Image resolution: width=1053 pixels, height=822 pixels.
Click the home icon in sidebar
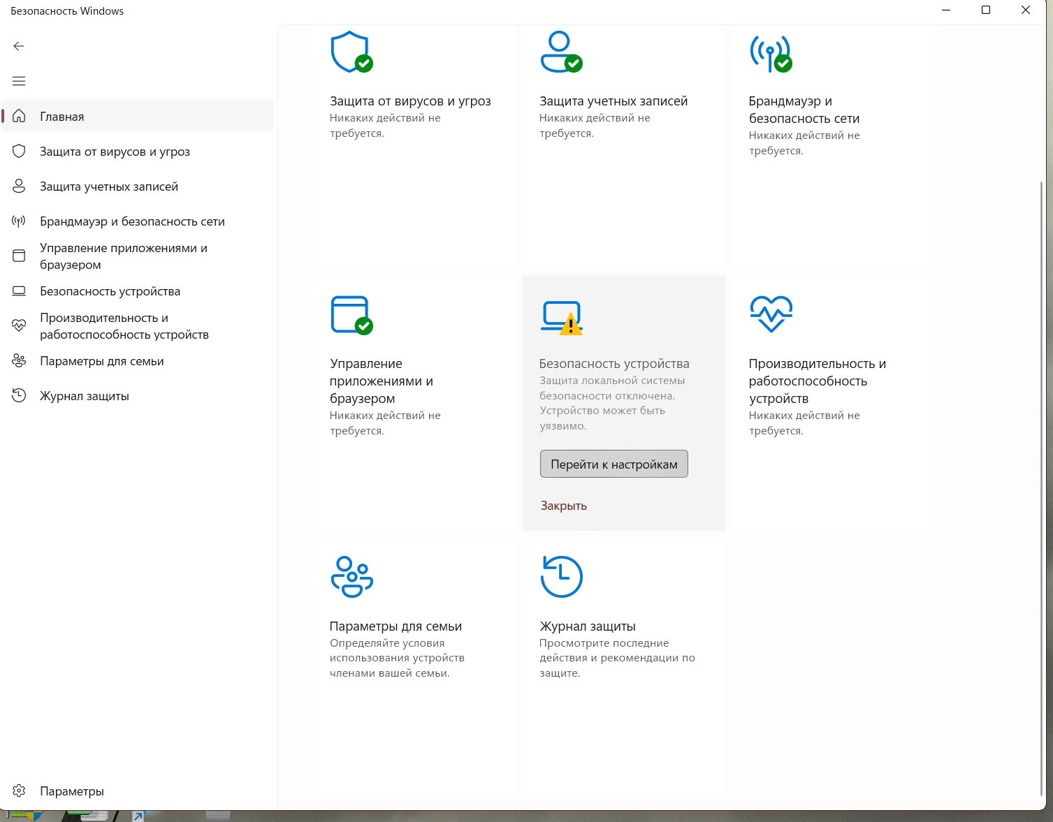[x=19, y=116]
